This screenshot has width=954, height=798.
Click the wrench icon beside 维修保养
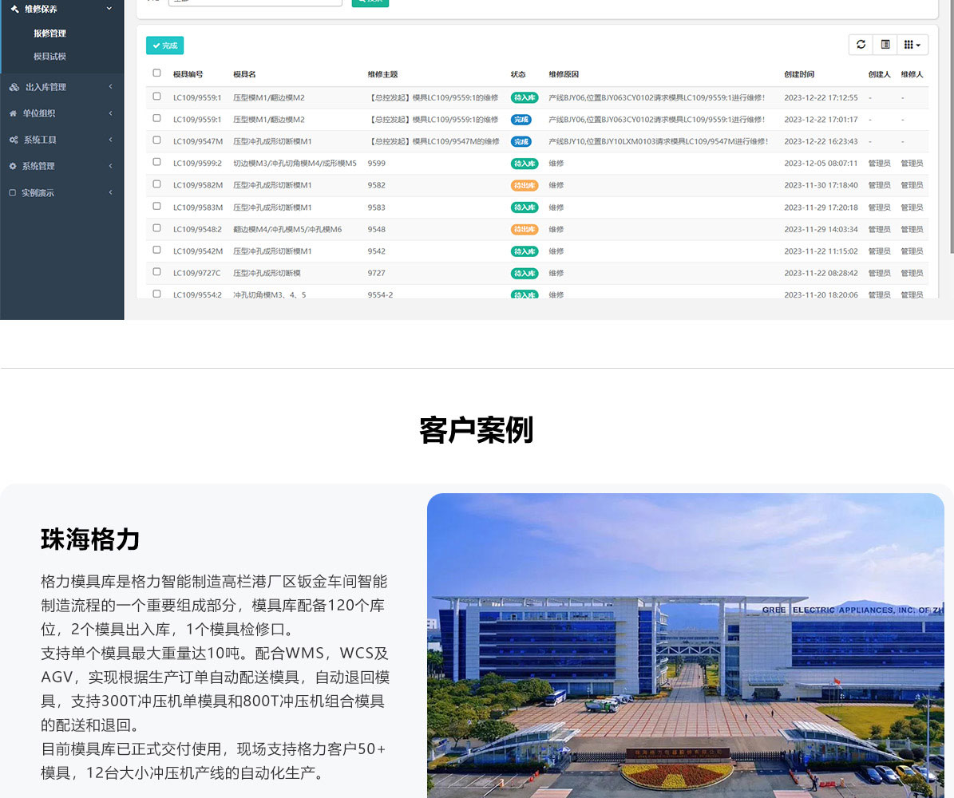click(14, 9)
